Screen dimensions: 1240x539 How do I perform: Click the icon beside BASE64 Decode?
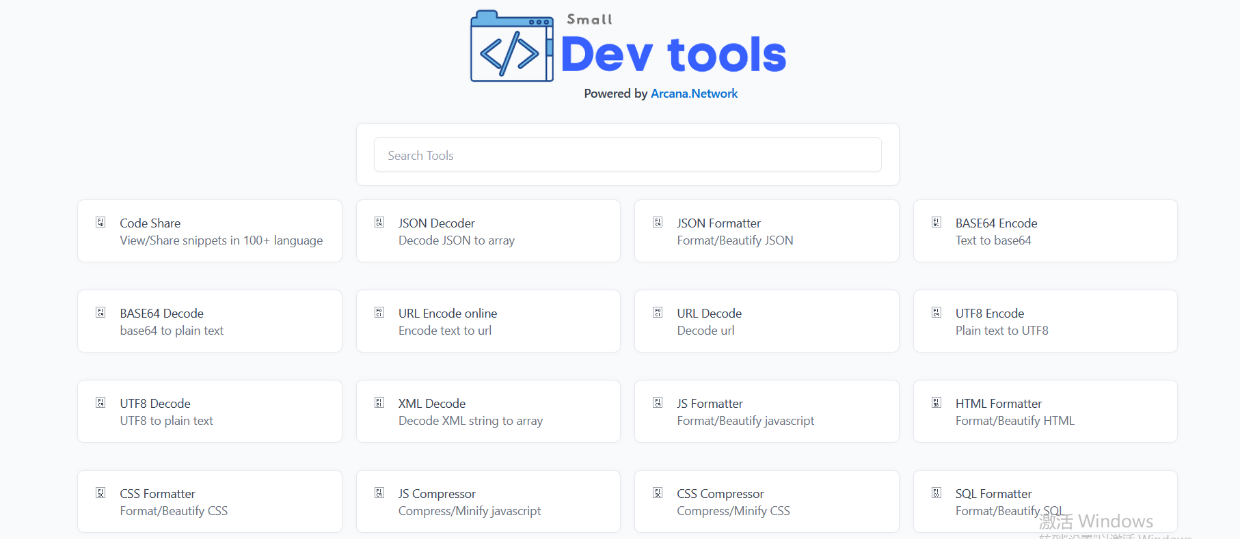(100, 312)
